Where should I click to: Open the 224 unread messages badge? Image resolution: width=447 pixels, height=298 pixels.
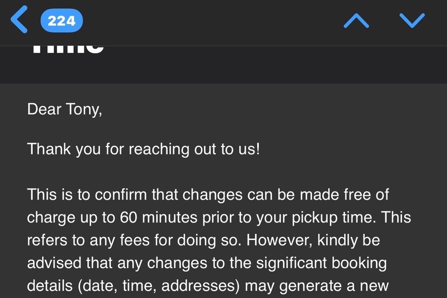pos(62,20)
